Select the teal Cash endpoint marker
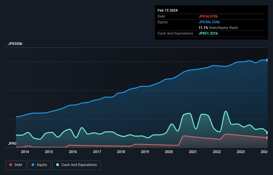Screen dimensions: 273x175 pyautogui.click(x=267, y=133)
